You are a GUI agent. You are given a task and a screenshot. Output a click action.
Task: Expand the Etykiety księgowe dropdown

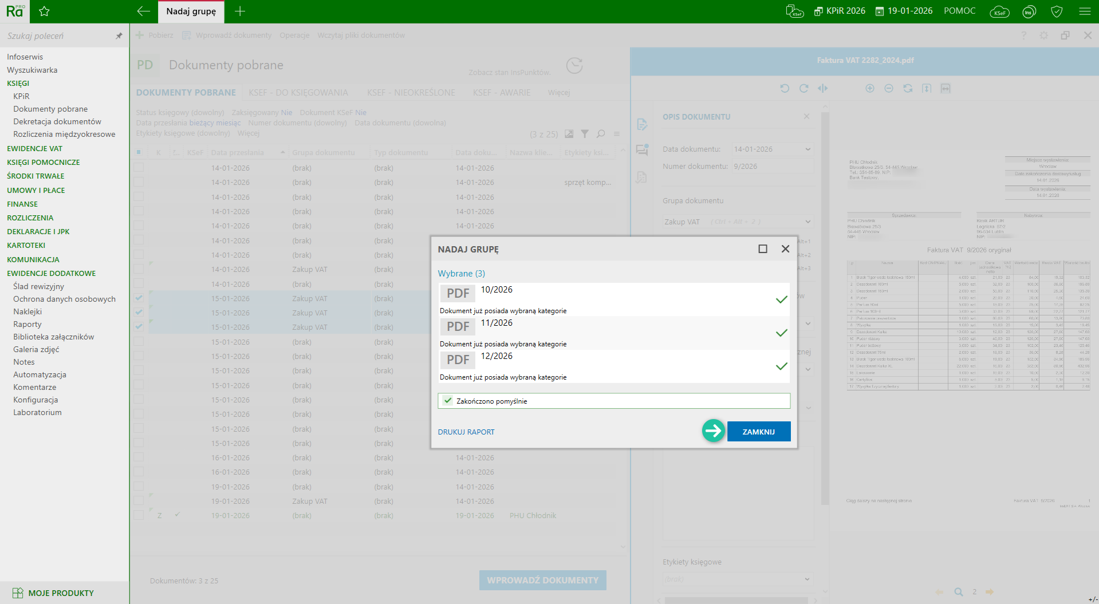807,579
